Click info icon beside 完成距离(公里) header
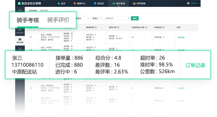Screen dimensions: 217x117 (x=146, y=27)
